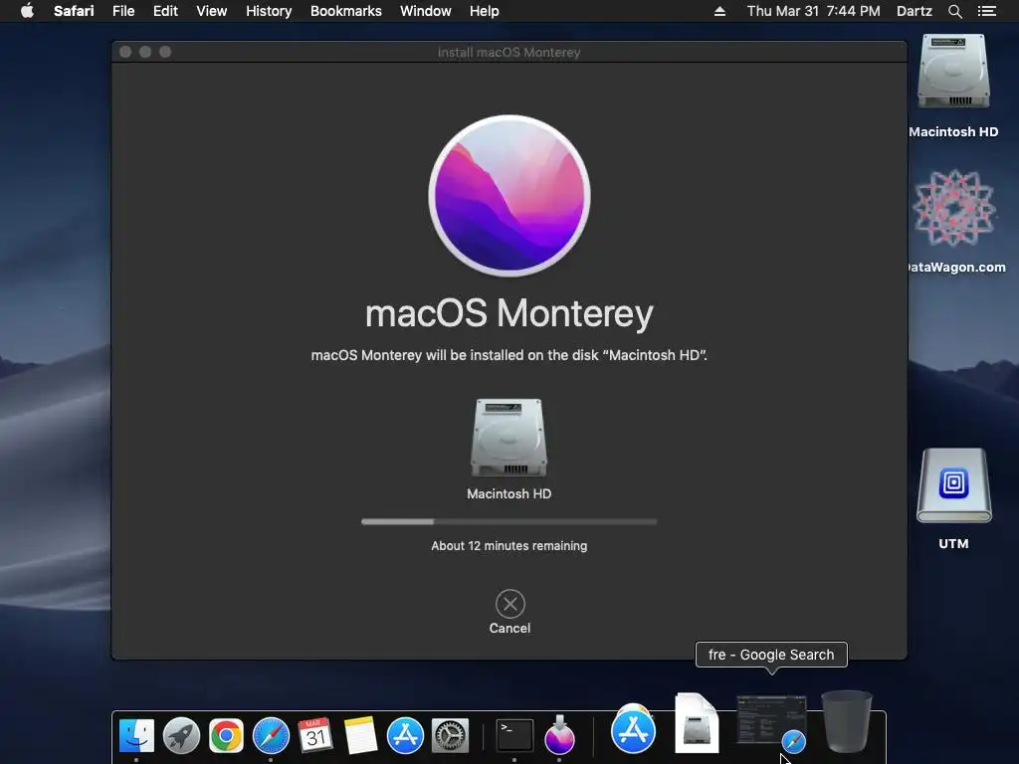Open System Preferences gear in Dock
The image size is (1019, 764).
point(450,735)
